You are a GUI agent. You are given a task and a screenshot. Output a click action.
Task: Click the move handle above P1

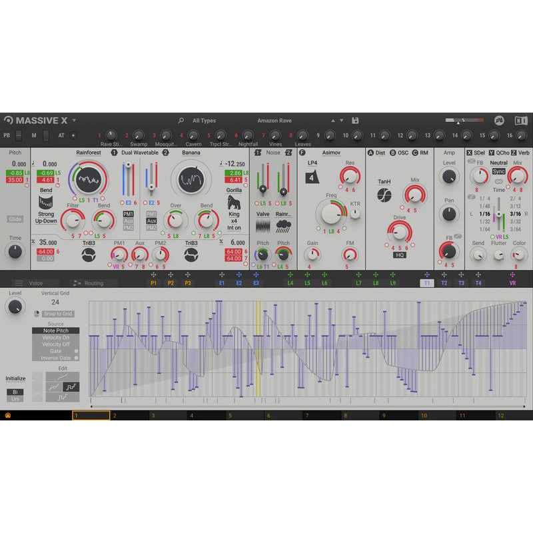pyautogui.click(x=154, y=274)
